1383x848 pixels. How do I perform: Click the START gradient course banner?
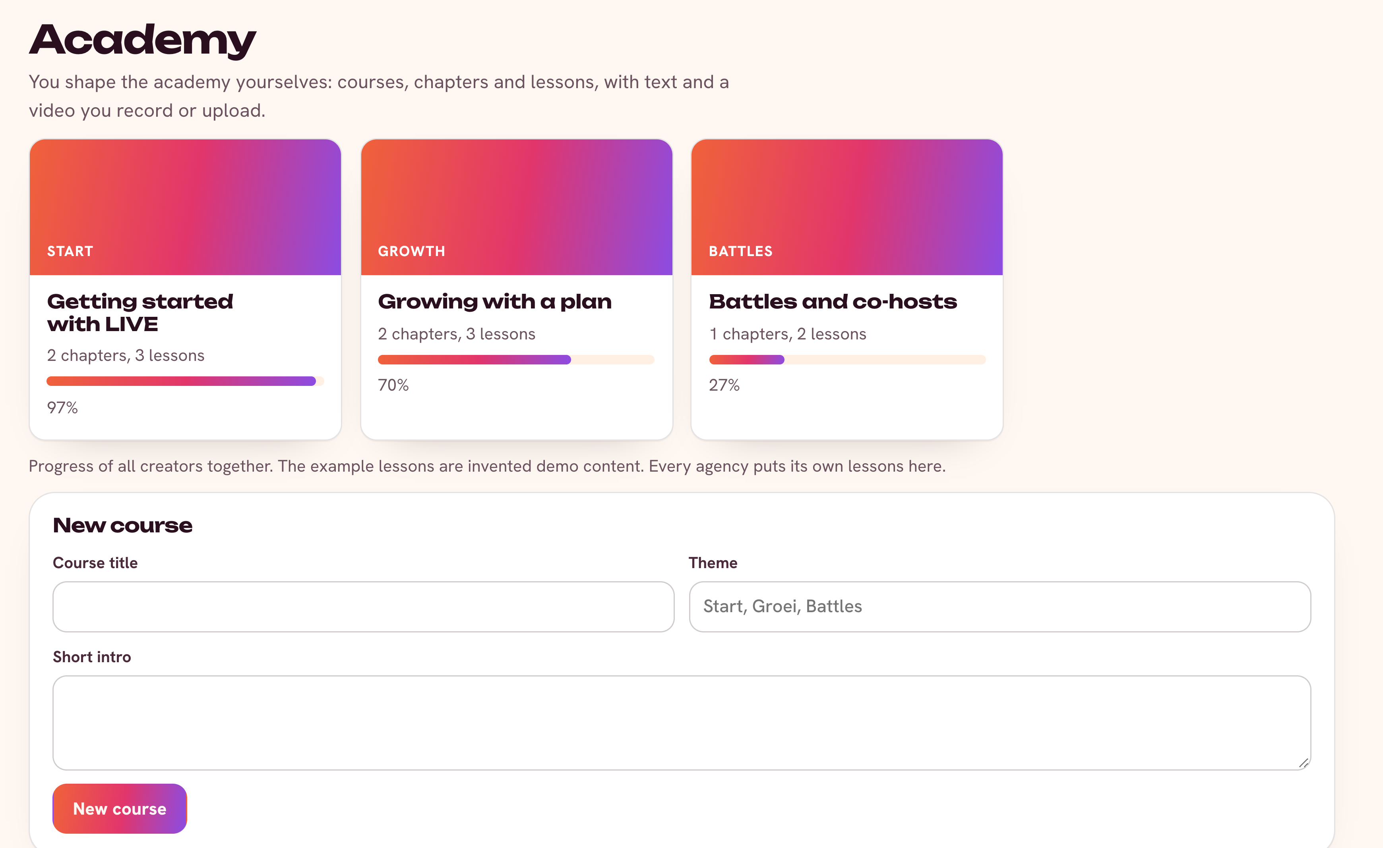[185, 207]
